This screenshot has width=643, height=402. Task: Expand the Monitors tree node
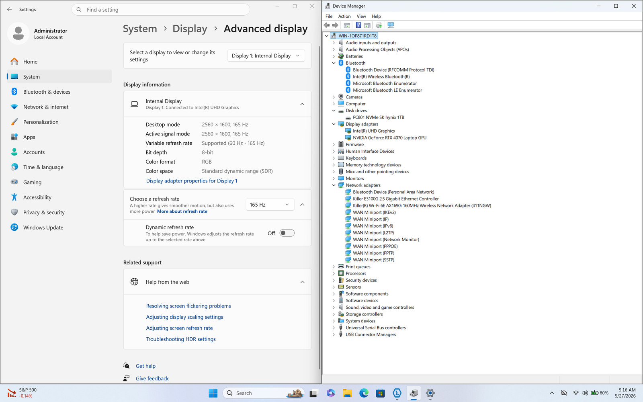tap(334, 178)
